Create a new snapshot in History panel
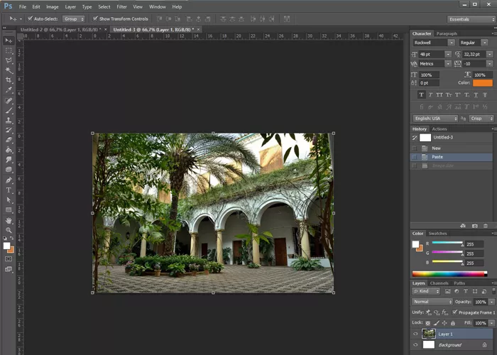Screen dimensions: 497x355 (474, 226)
